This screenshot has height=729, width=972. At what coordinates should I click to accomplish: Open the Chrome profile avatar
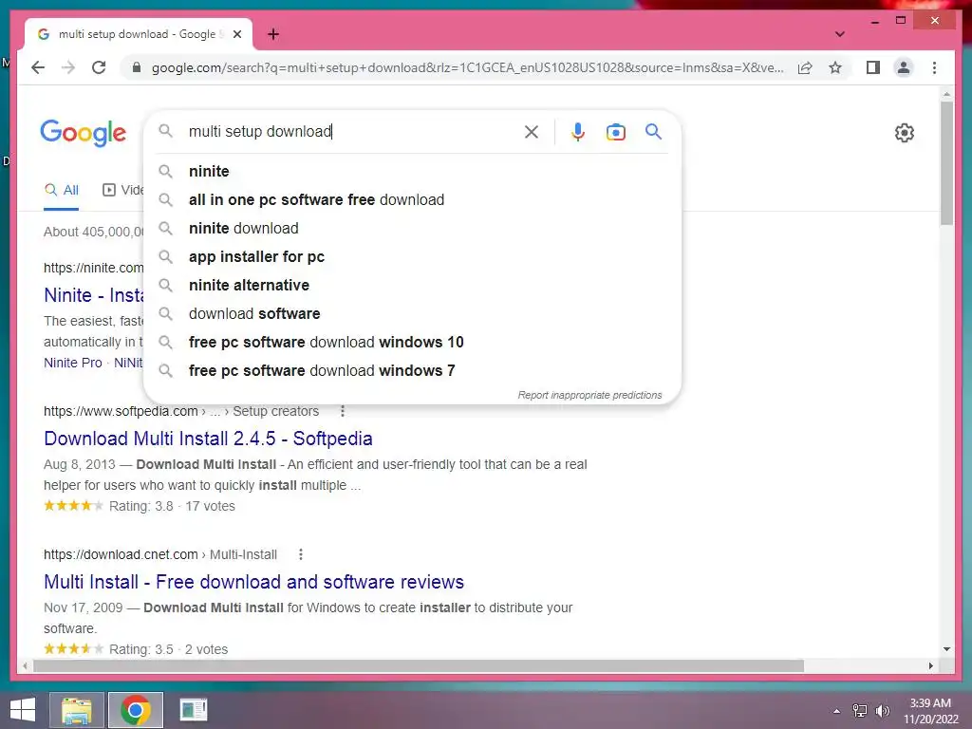tap(904, 67)
